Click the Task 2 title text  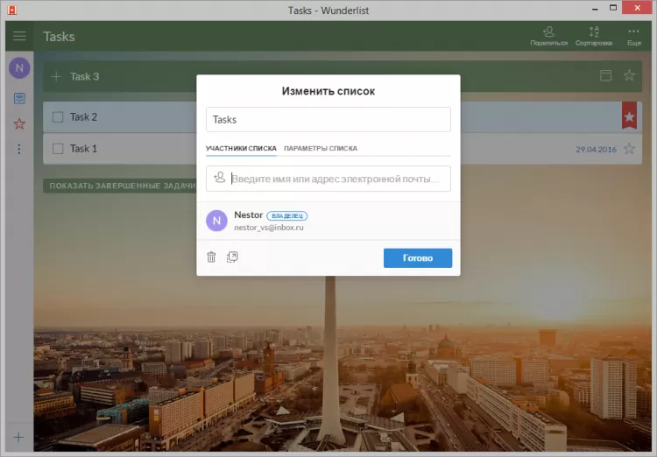click(x=83, y=116)
